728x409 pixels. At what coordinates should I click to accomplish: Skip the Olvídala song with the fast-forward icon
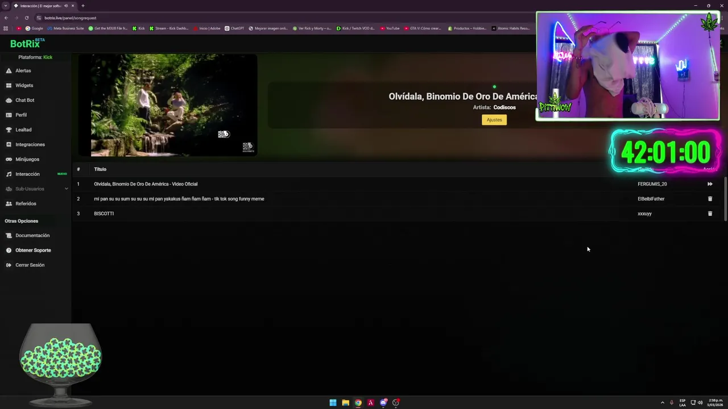click(x=710, y=184)
